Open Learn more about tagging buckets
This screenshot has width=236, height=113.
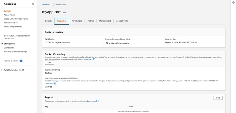pyautogui.click(x=91, y=101)
